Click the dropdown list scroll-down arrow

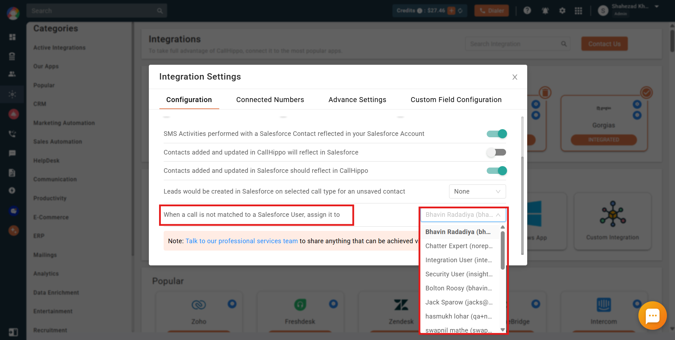(503, 330)
